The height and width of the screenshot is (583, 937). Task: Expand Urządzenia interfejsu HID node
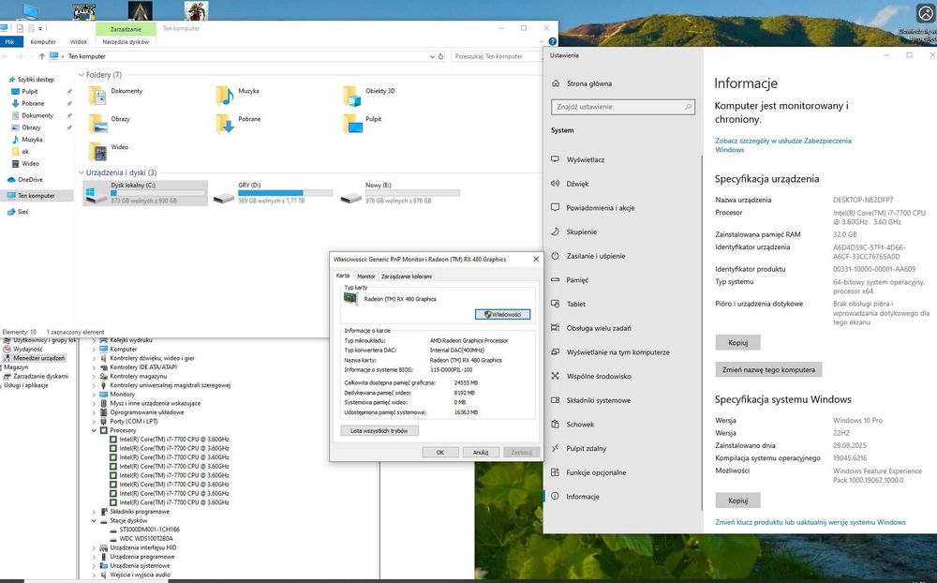point(94,547)
